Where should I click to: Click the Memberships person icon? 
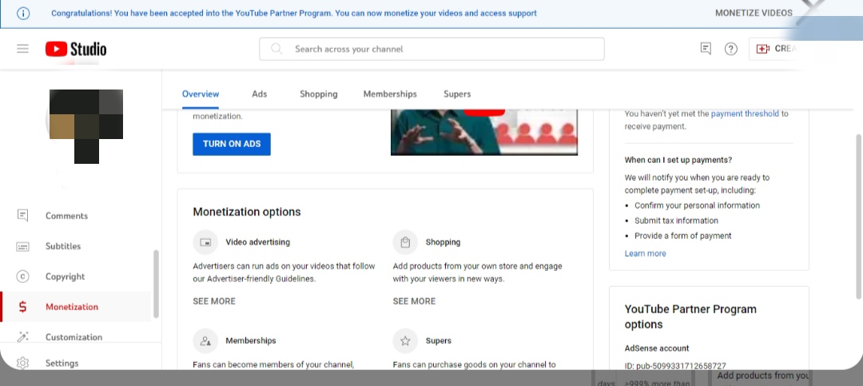point(205,341)
